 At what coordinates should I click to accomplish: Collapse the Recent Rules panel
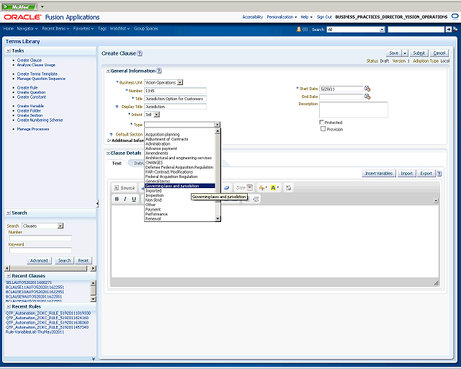[x=9, y=306]
